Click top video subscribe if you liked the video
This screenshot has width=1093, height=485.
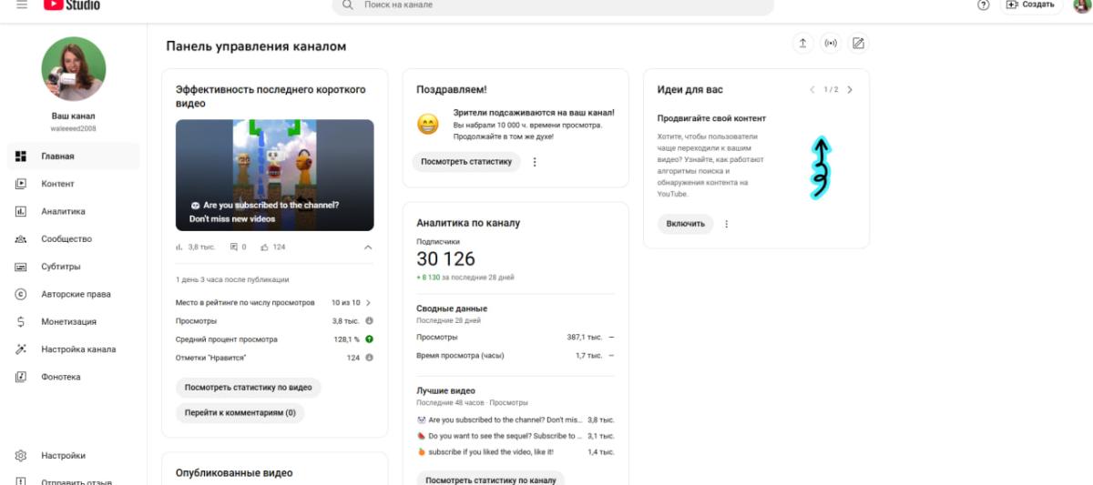[516, 451]
